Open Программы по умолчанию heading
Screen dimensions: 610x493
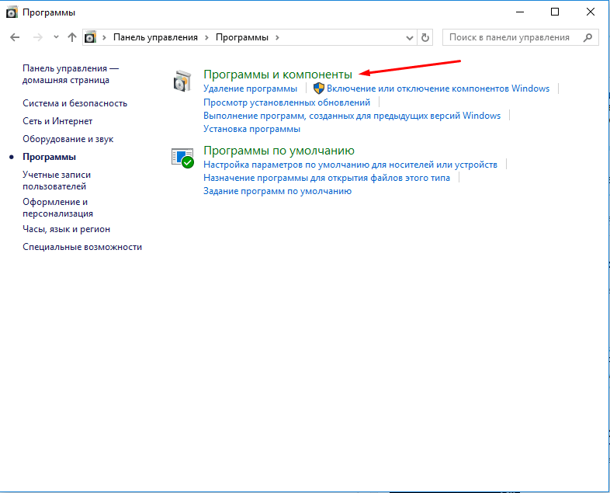[x=279, y=151]
